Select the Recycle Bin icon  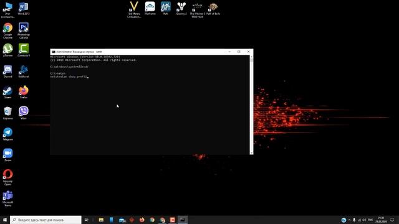7,113
